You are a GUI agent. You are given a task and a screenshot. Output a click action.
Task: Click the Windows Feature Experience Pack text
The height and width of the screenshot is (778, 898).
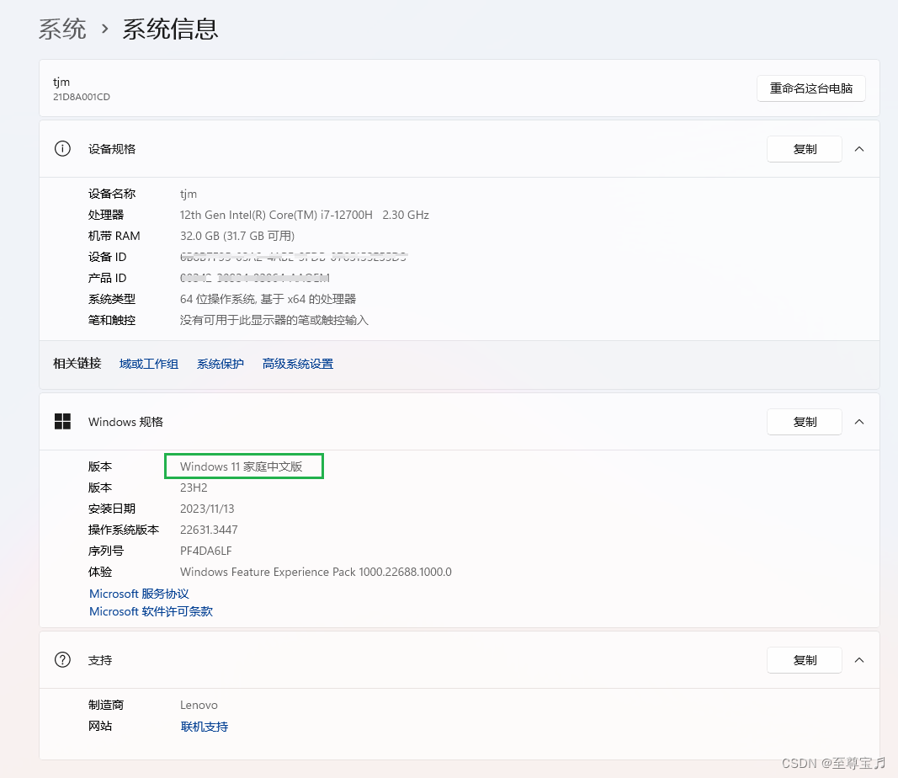(x=316, y=572)
